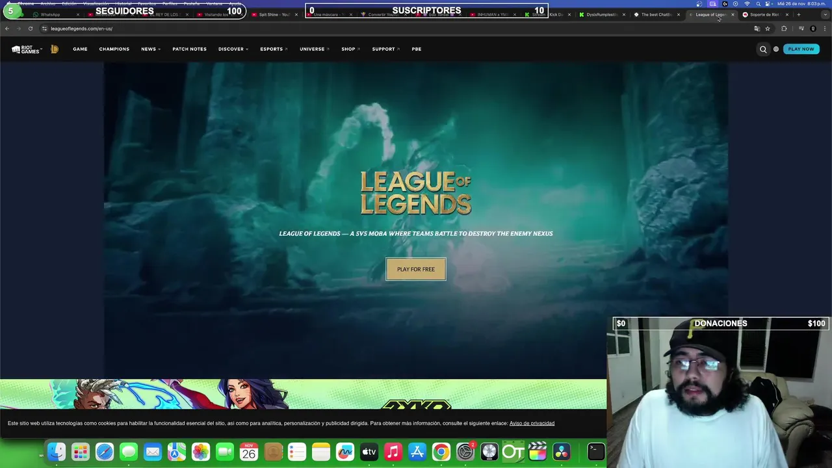Open CHAMPIONS in the site navigation
The width and height of the screenshot is (832, 468).
point(114,49)
